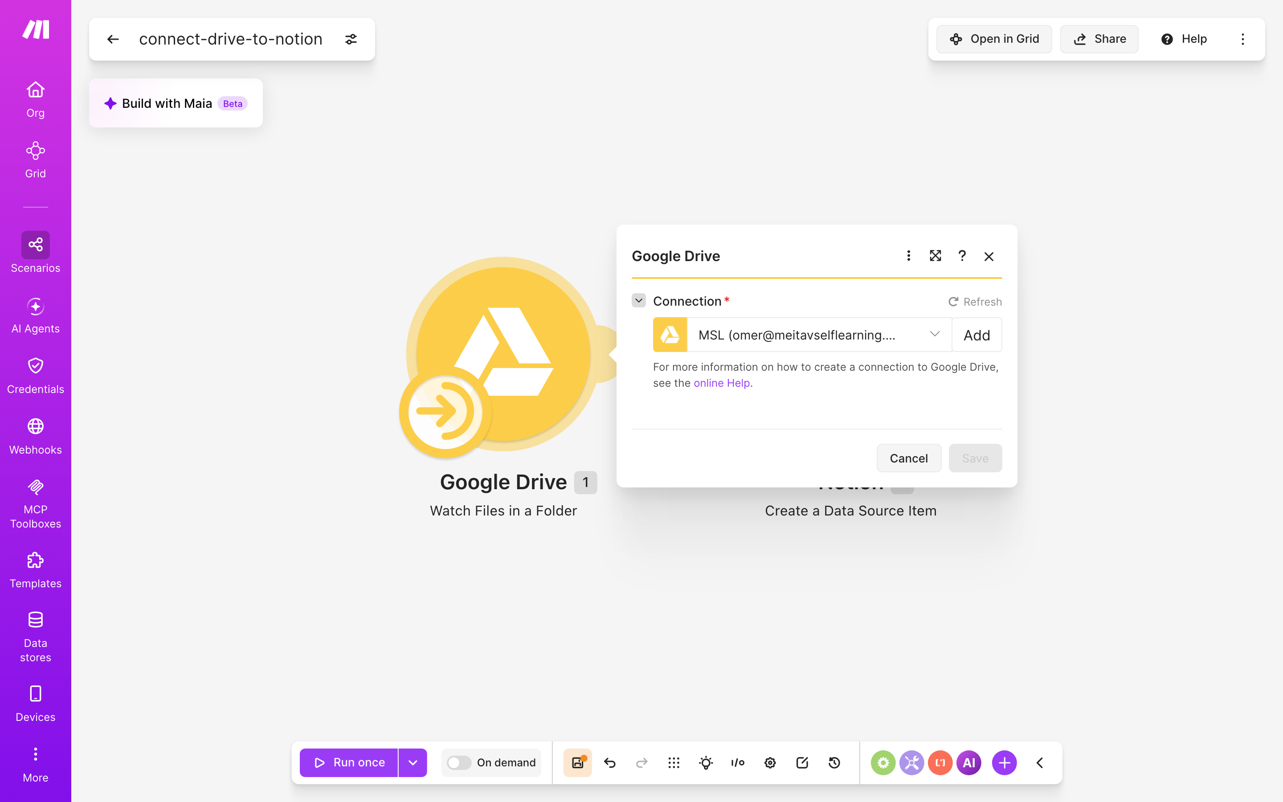
Task: Open Devices in the sidebar
Action: (x=36, y=704)
